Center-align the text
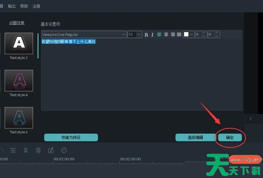 coord(166,35)
